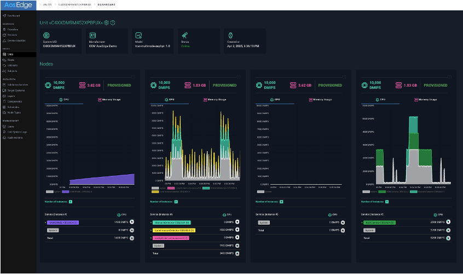This screenshot has height=274, width=463.
Task: Expand the first node card corner control
Action: click(x=132, y=77)
